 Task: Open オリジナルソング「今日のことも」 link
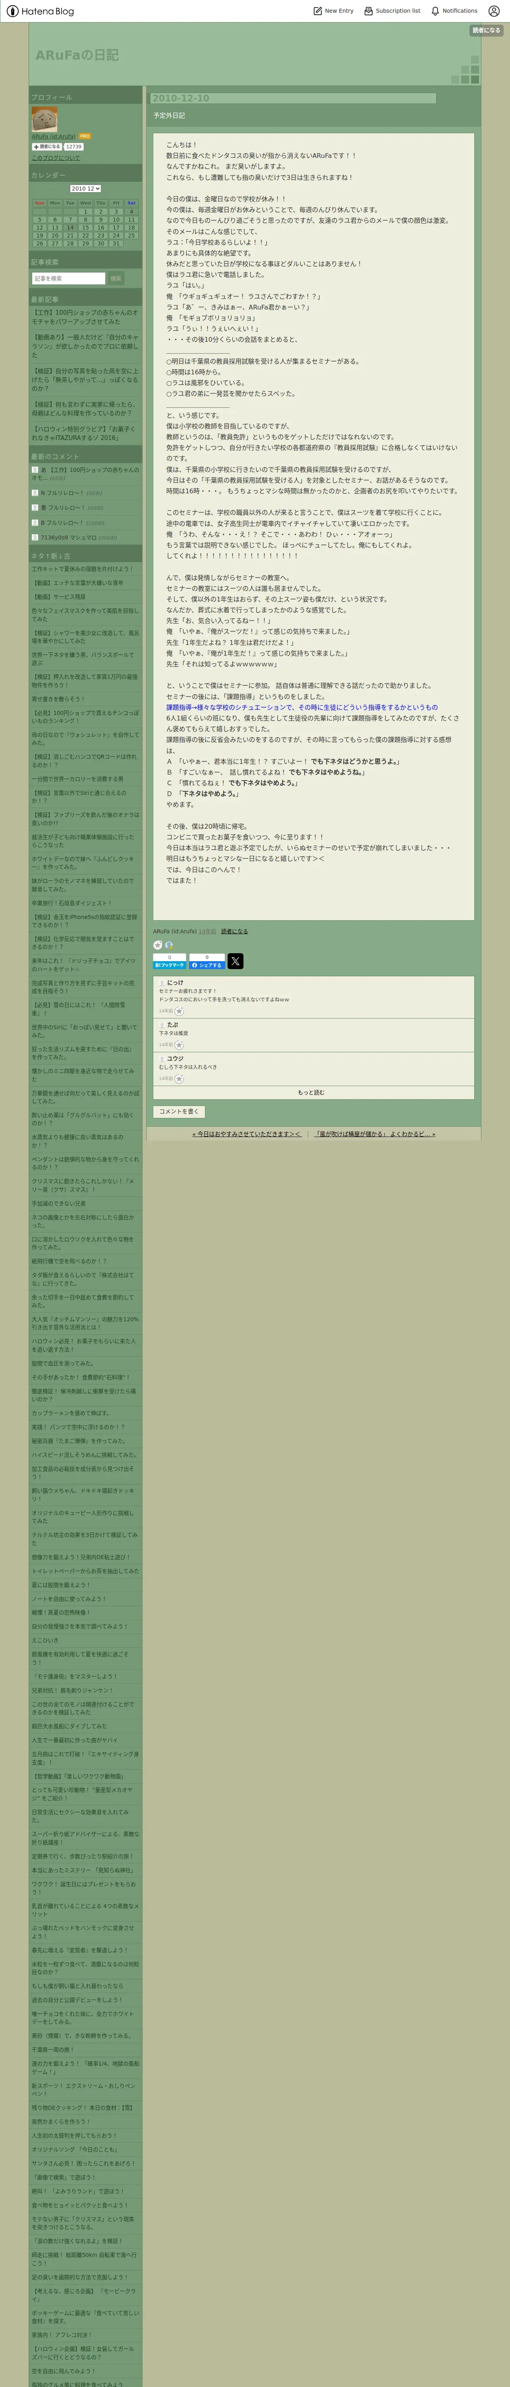pyautogui.click(x=75, y=2150)
